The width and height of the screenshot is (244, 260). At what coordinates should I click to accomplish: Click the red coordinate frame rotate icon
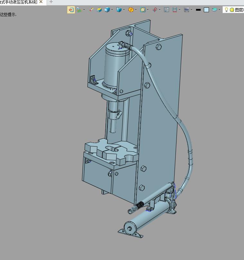155,10
